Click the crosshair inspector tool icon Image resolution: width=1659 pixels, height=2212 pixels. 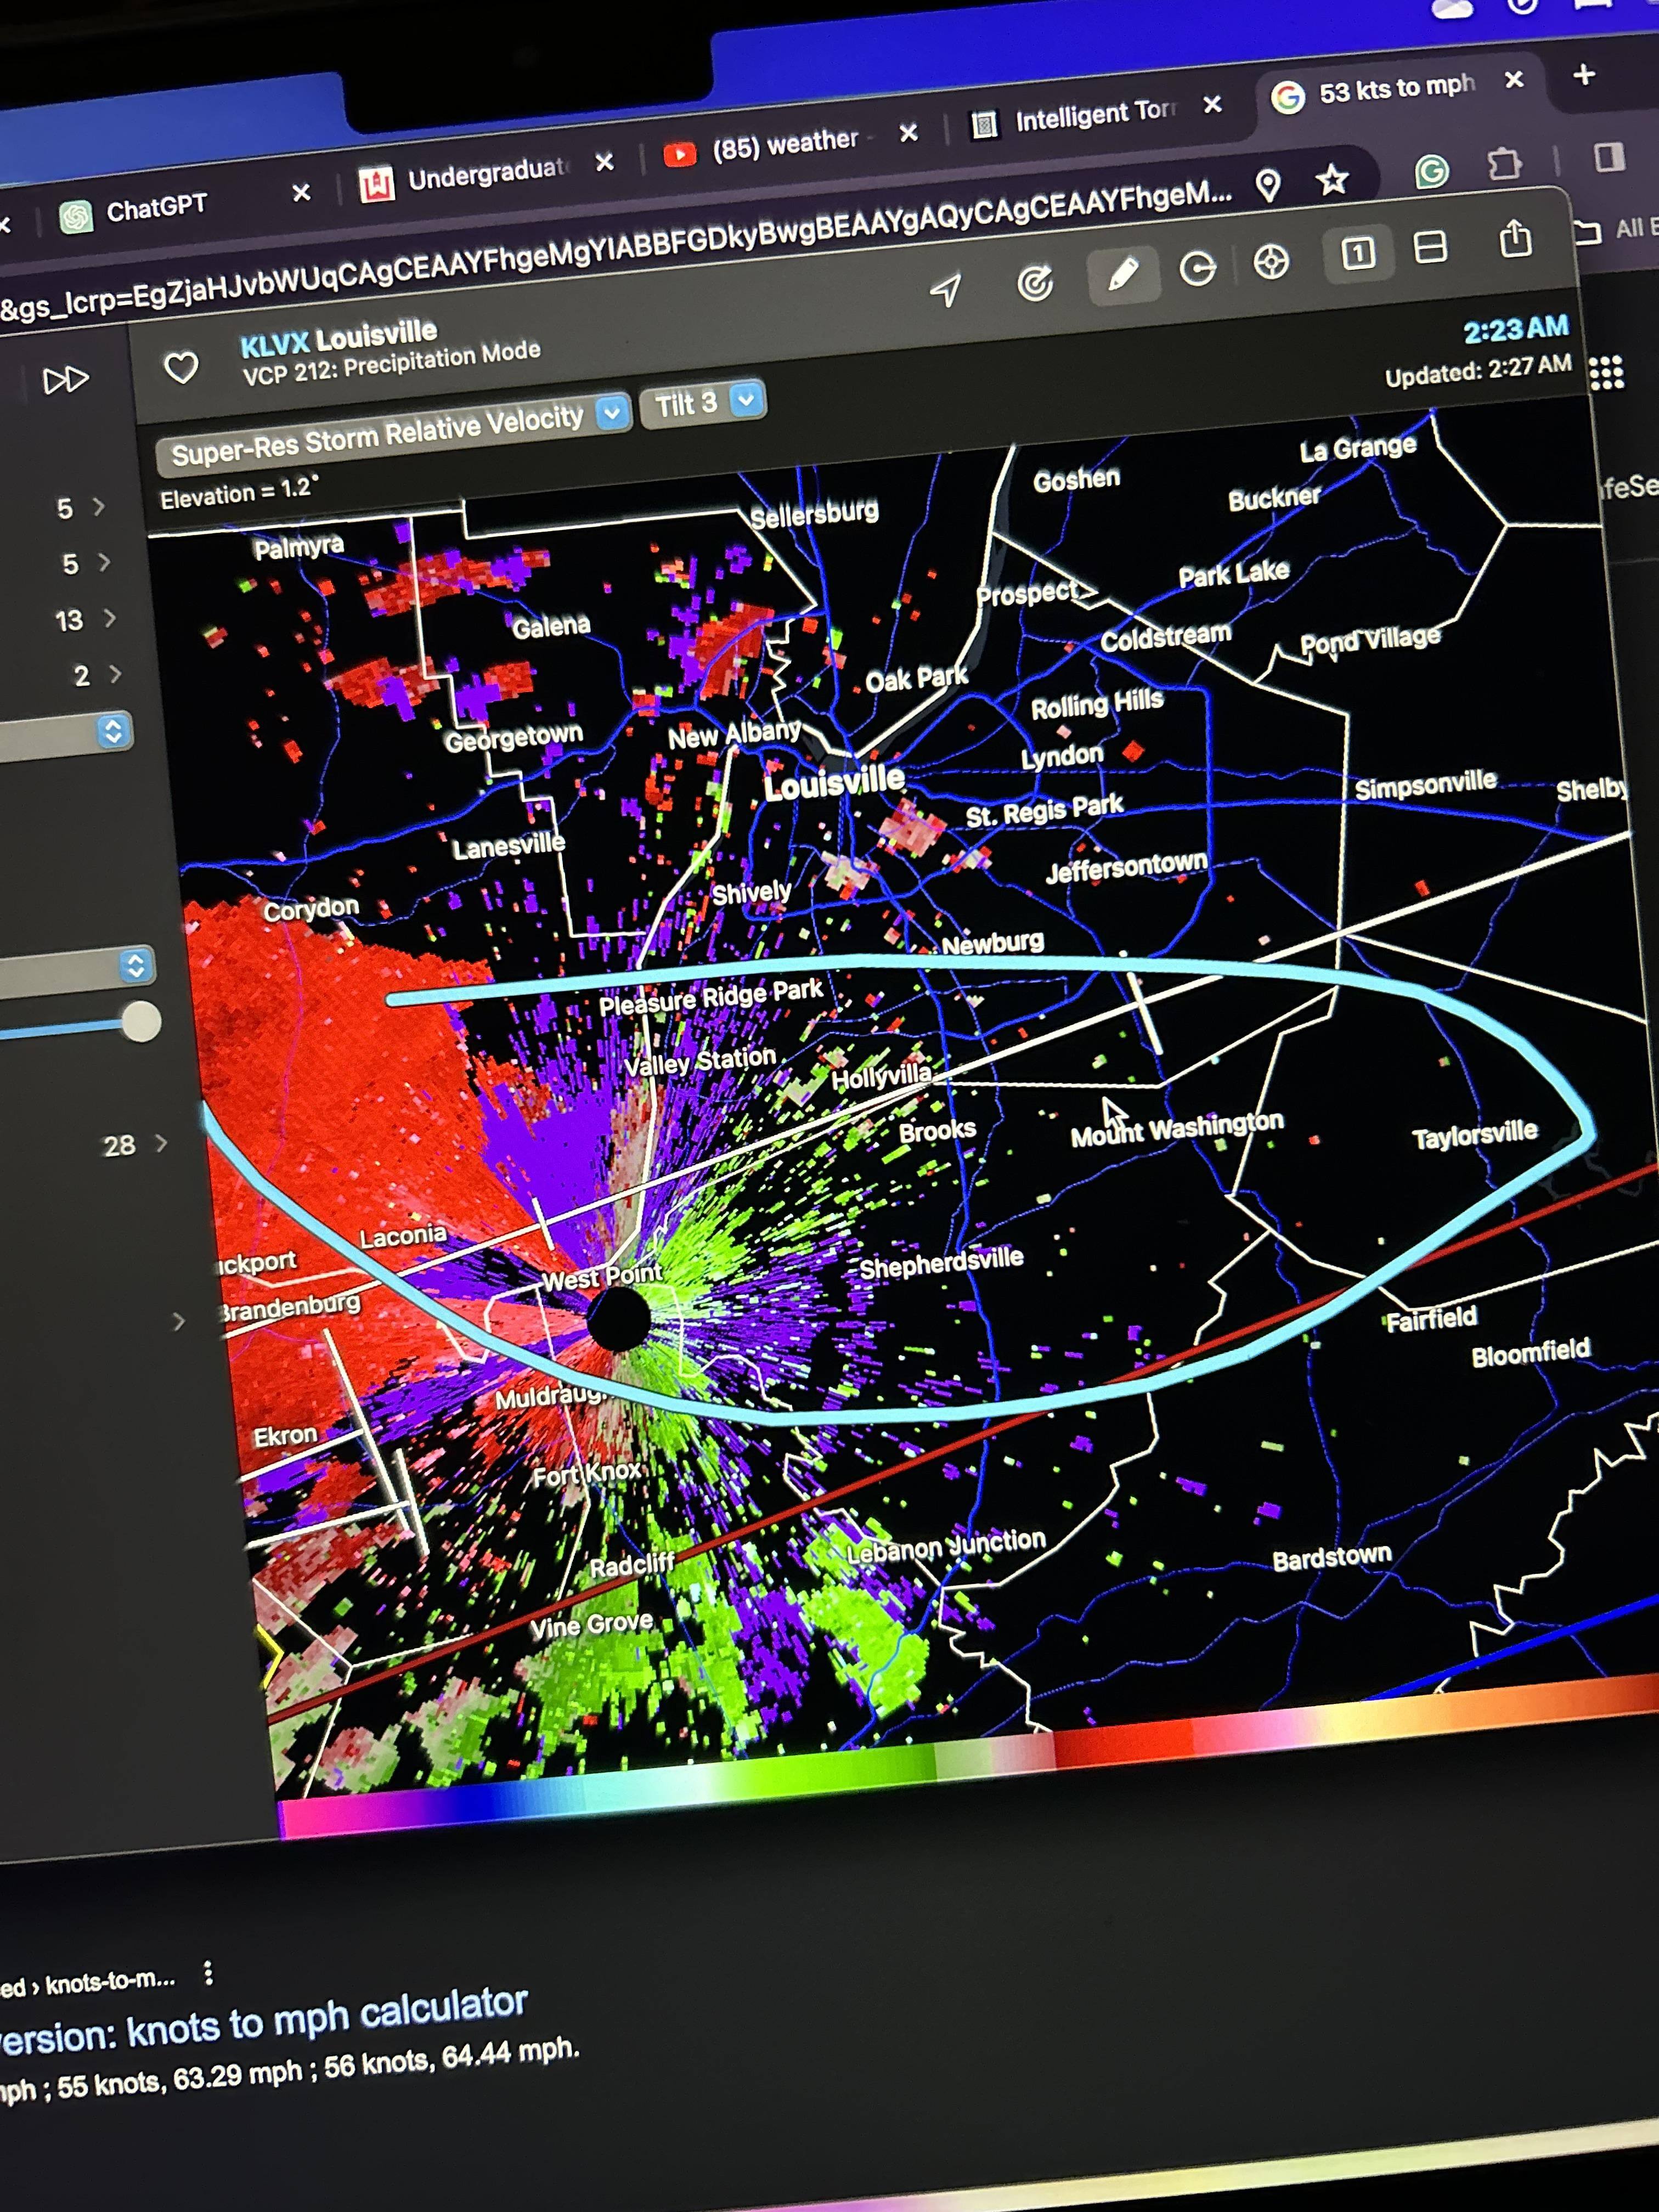(1271, 262)
